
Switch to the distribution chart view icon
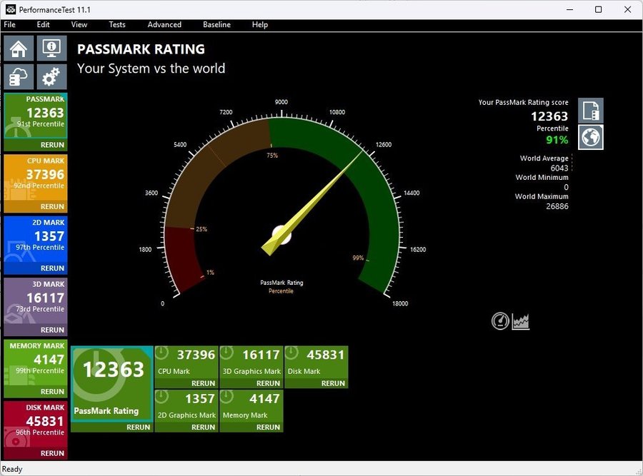point(521,321)
